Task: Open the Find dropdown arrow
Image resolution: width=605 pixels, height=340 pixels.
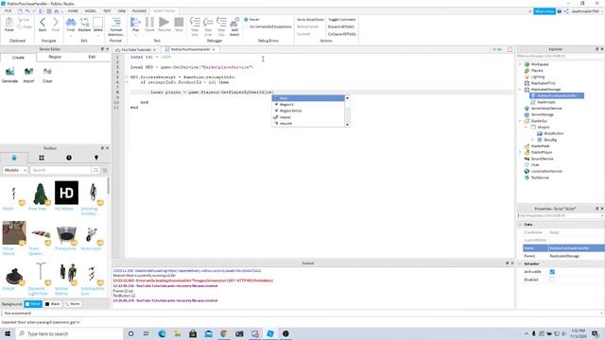Action: click(71, 35)
